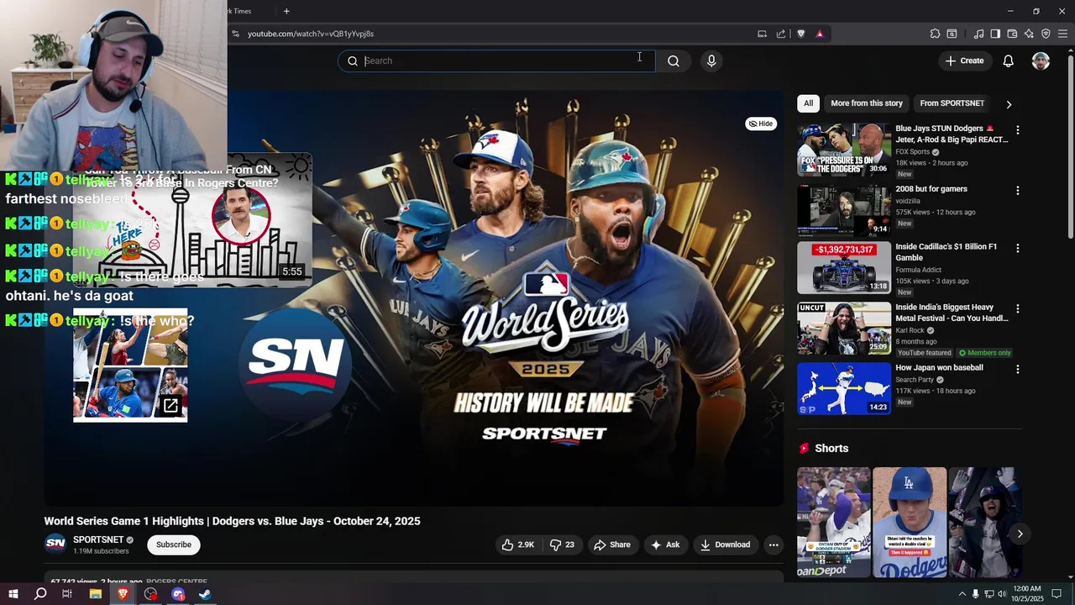Click the browser address bar URL
The height and width of the screenshot is (605, 1075).
pyautogui.click(x=311, y=34)
